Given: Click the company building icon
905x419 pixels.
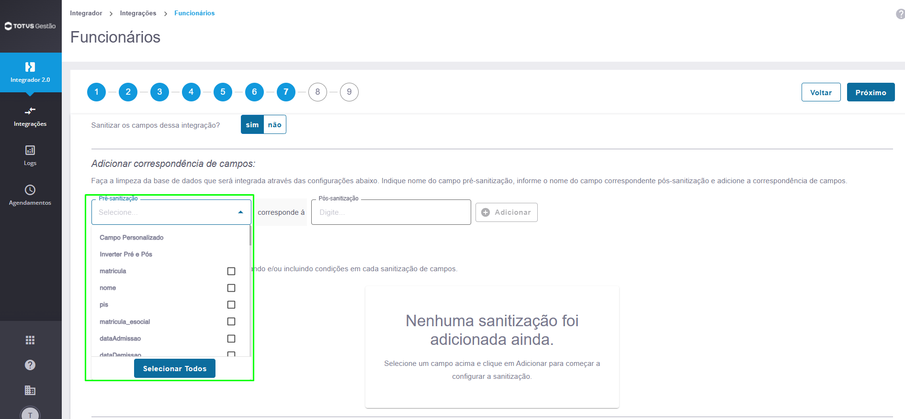Looking at the screenshot, I should tap(30, 390).
